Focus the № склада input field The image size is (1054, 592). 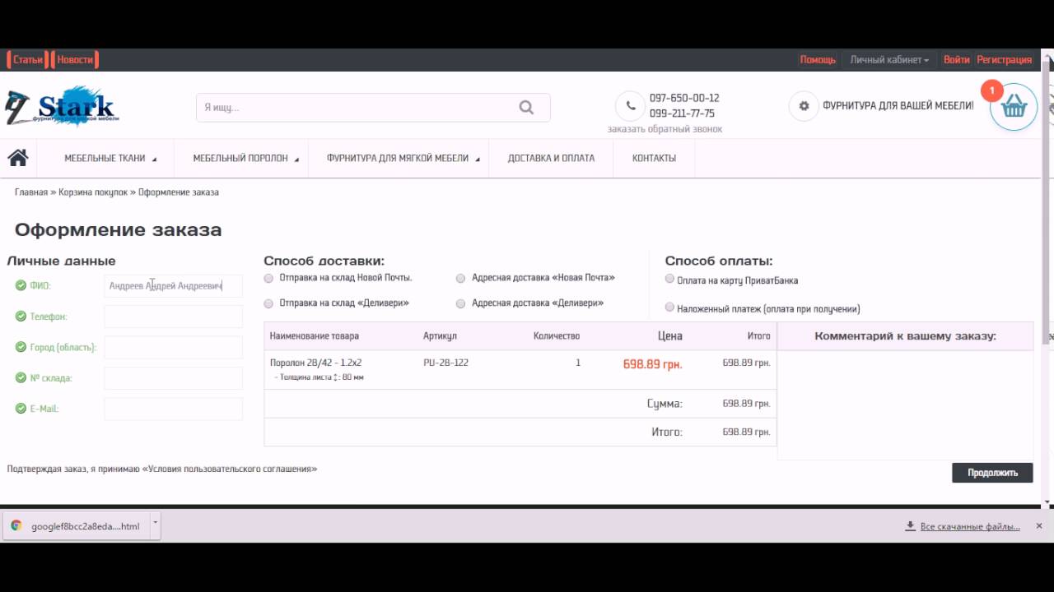click(174, 378)
